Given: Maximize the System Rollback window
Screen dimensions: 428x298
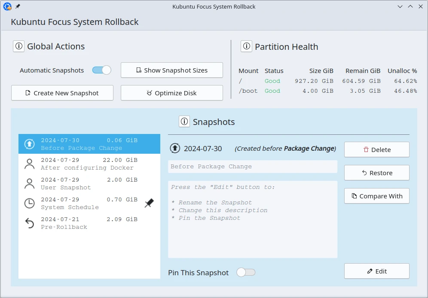Looking at the screenshot, I should pos(410,6).
